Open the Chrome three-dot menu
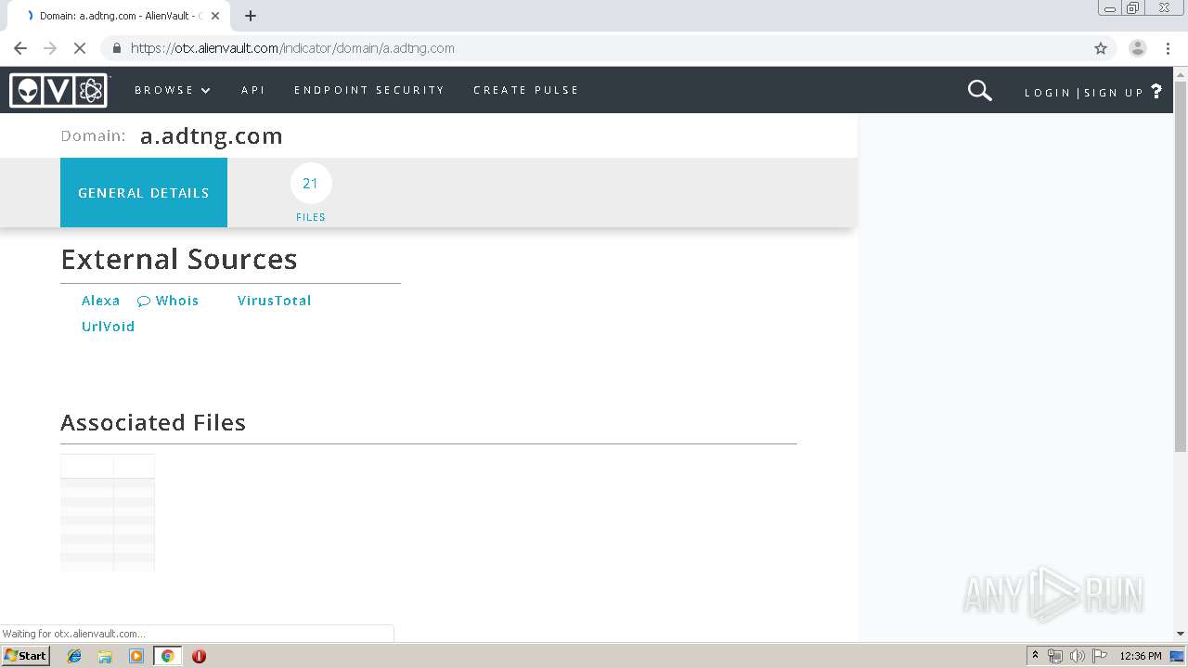 point(1169,48)
